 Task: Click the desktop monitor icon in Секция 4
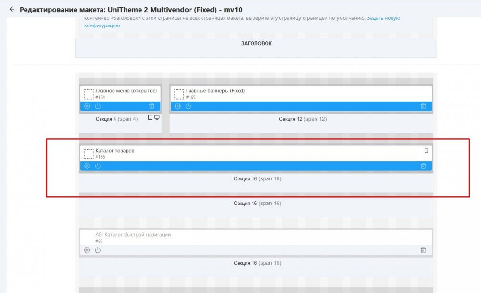coord(157,118)
